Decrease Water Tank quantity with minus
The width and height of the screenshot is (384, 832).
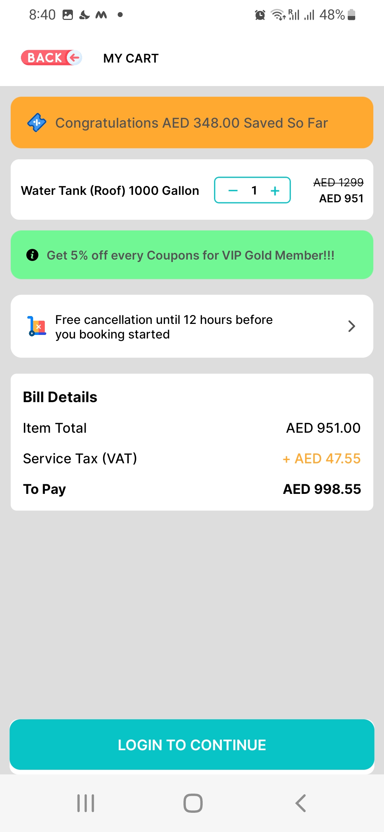(x=233, y=191)
